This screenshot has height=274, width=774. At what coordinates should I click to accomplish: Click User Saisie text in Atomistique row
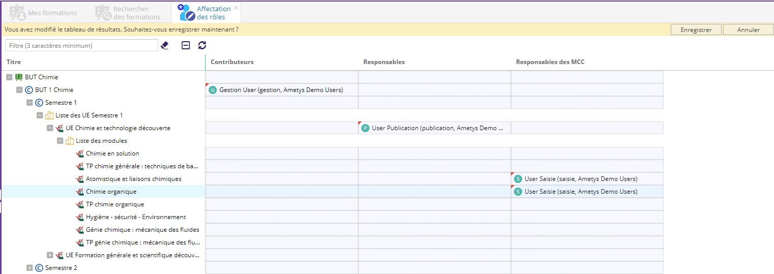coord(581,179)
